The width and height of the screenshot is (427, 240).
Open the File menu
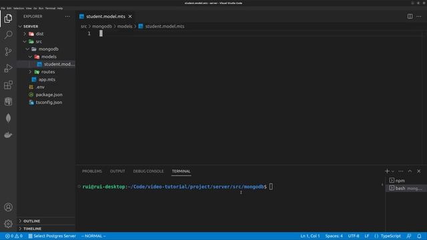click(3, 9)
